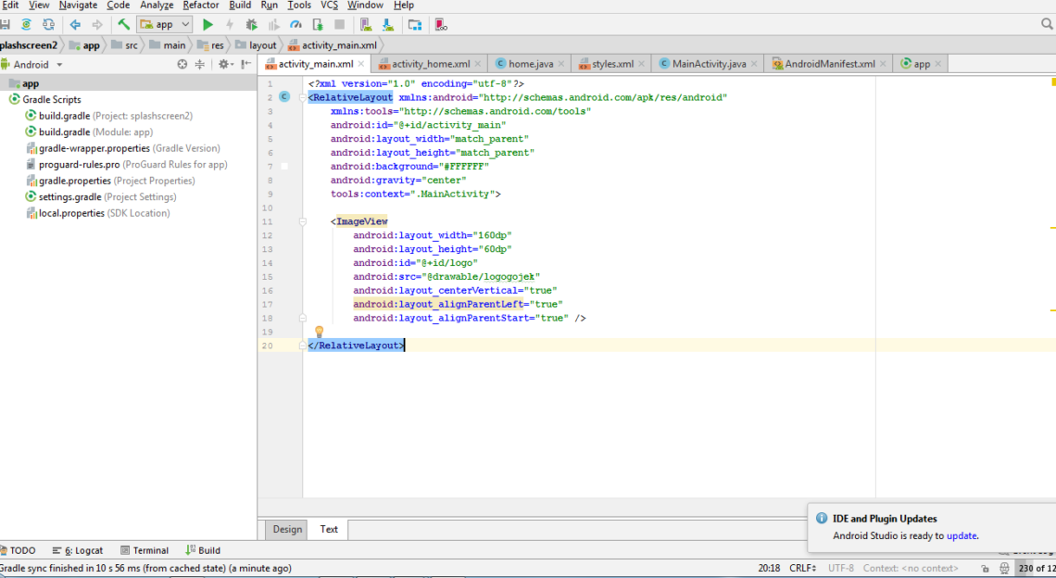Click the white color swatch on line 7

pyautogui.click(x=284, y=167)
